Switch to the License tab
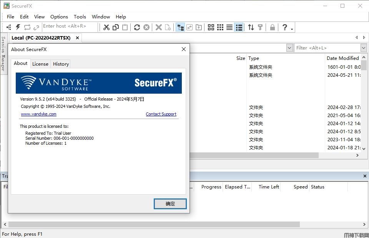369x238 pixels. (x=40, y=64)
